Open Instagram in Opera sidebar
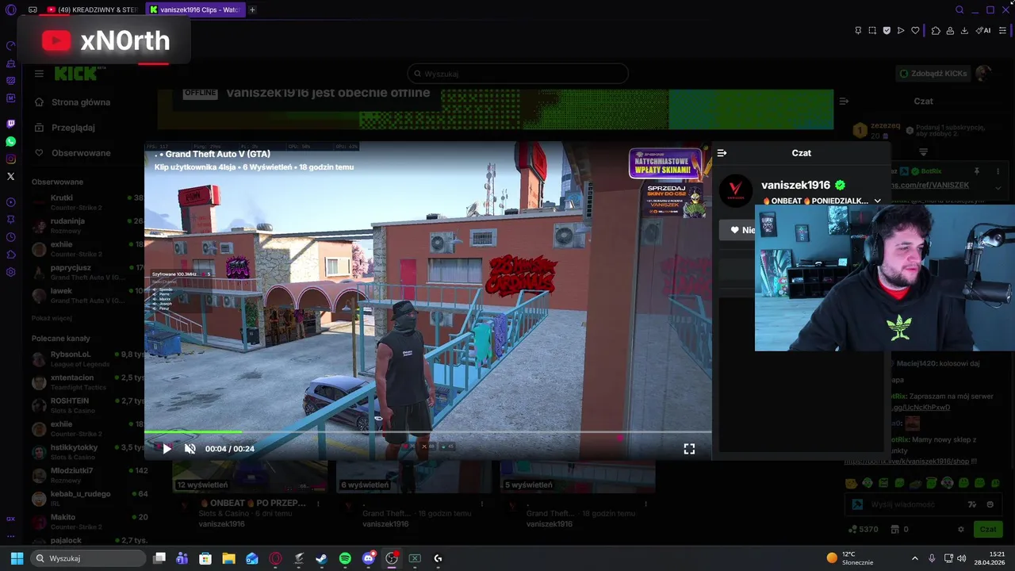The image size is (1015, 571). (10, 159)
